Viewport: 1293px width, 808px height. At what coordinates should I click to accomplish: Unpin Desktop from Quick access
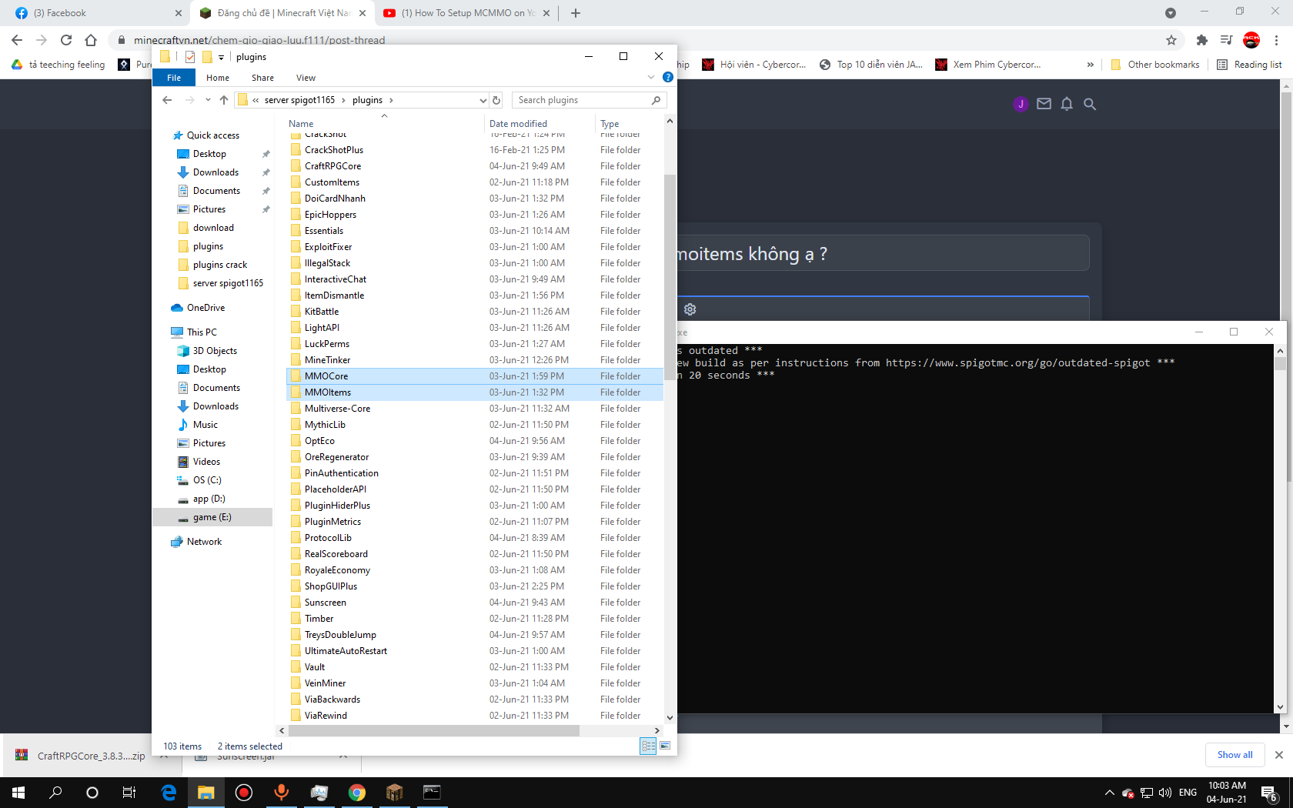266,154
